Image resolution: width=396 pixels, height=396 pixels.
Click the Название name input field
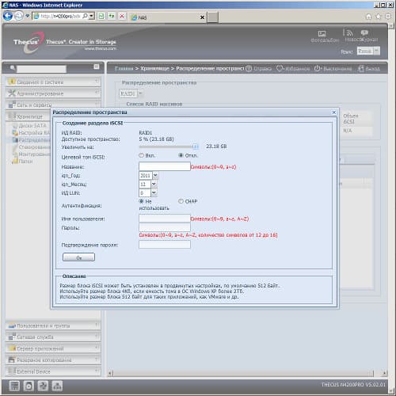coord(165,166)
